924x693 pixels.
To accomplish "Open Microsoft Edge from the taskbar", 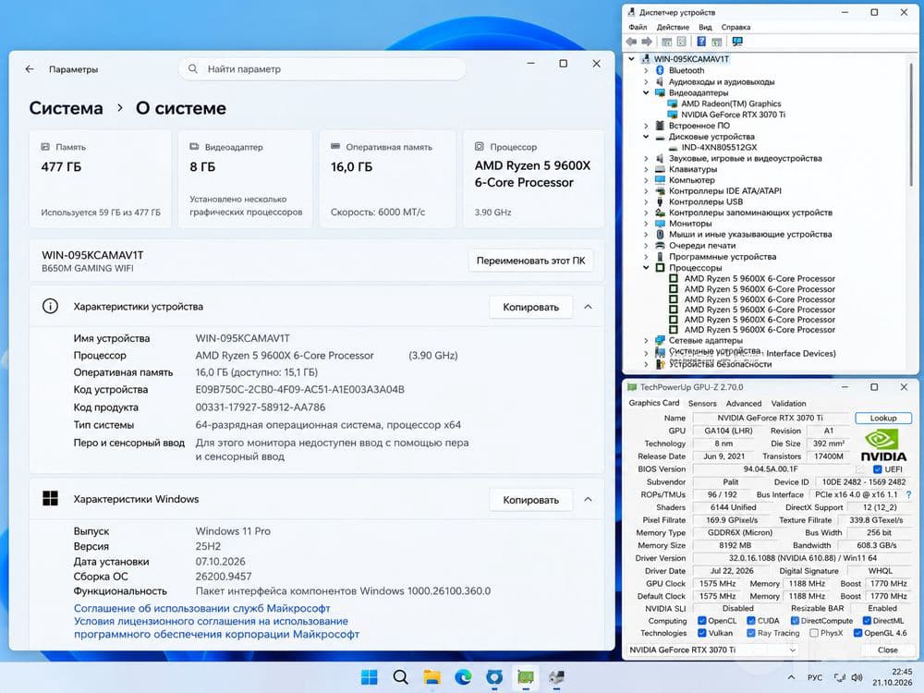I will coord(463,677).
